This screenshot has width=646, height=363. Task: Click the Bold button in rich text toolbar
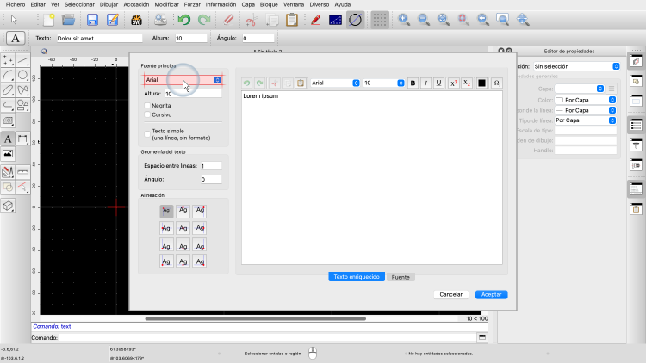(413, 83)
